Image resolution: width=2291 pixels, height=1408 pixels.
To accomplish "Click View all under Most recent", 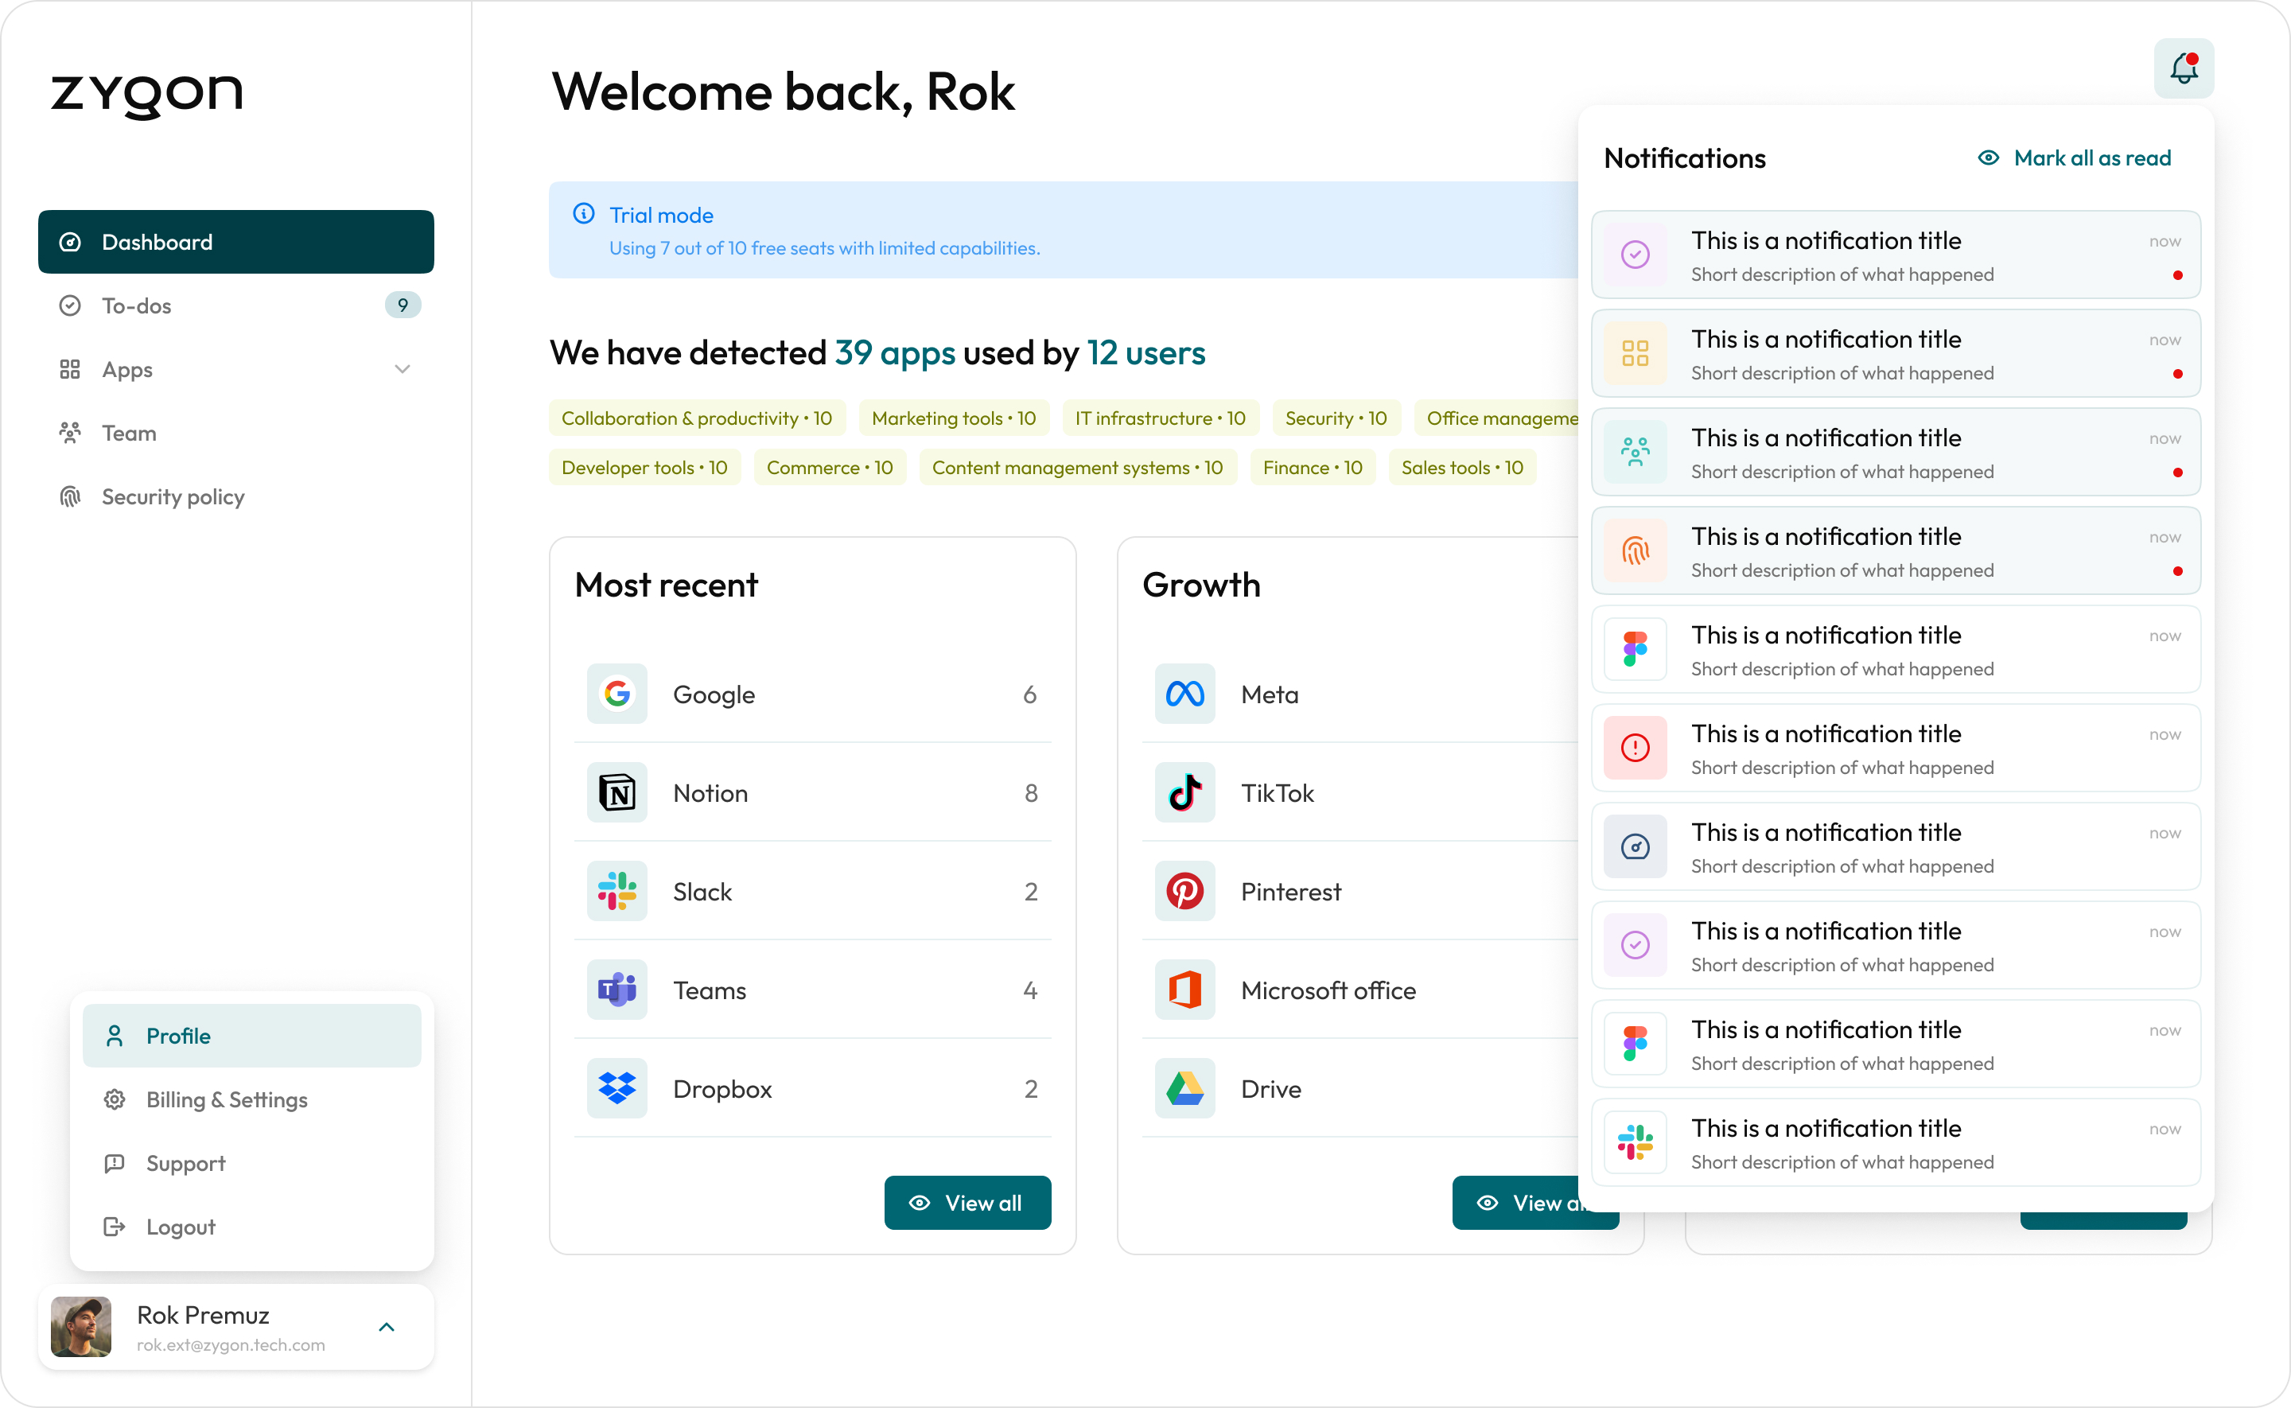I will 967,1202.
